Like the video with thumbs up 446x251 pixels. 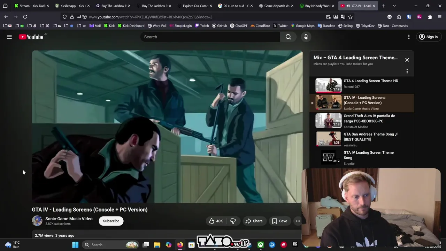(x=216, y=221)
